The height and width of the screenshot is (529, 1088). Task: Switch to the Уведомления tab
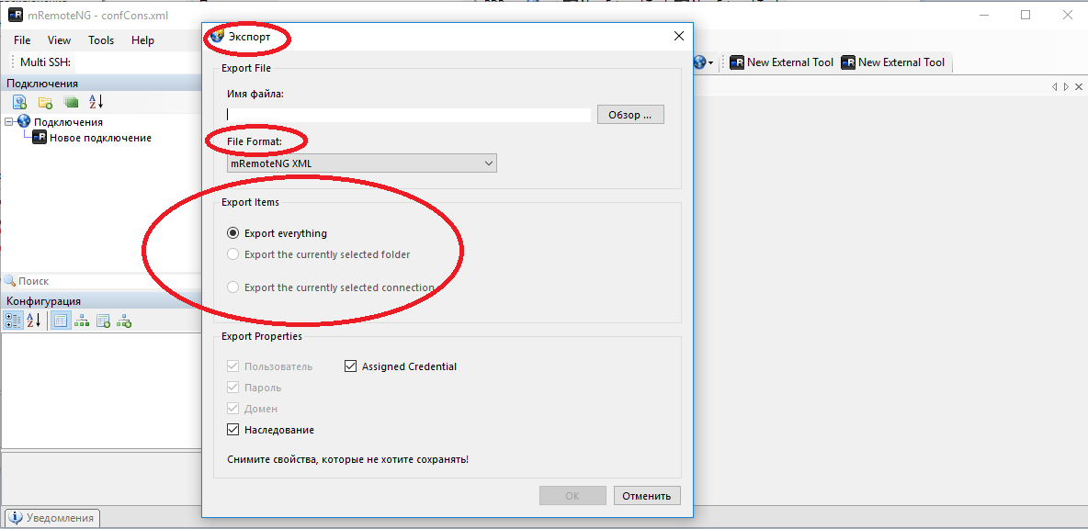pyautogui.click(x=52, y=518)
